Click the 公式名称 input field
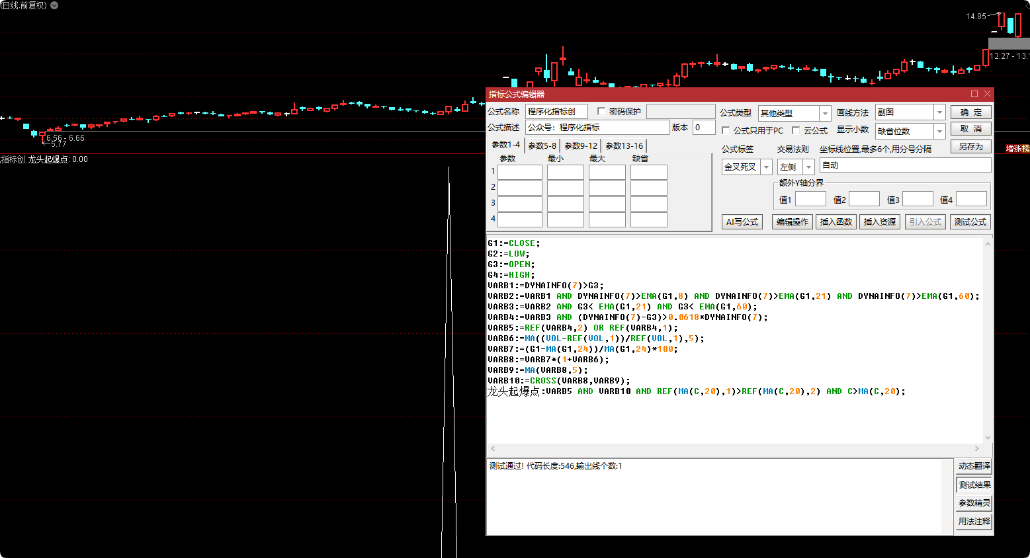Screen dimensions: 1030x558 click(556, 112)
